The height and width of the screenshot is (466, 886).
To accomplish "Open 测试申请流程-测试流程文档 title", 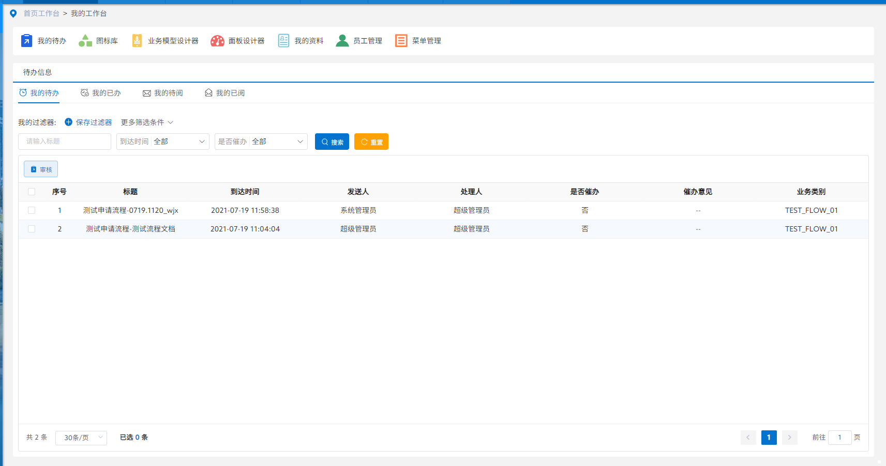I will [131, 229].
